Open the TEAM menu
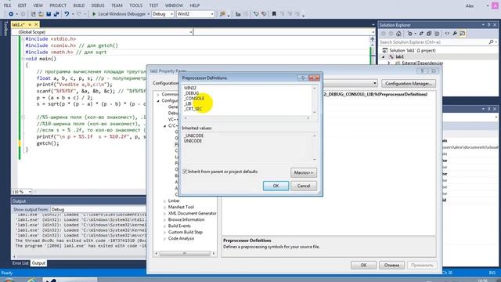The image size is (501, 282). (x=117, y=5)
